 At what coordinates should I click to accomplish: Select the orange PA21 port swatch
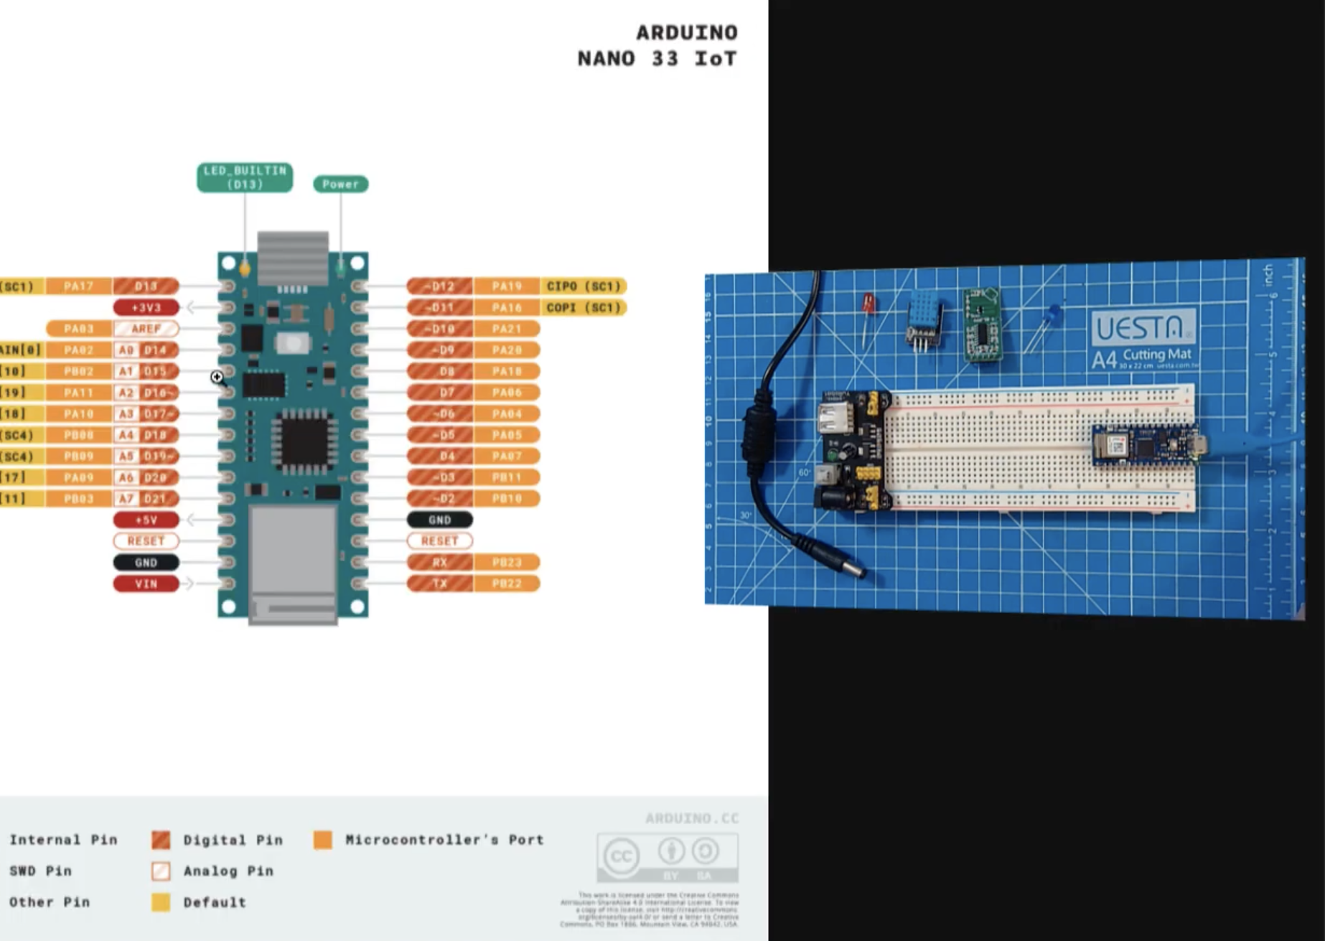[x=505, y=329]
